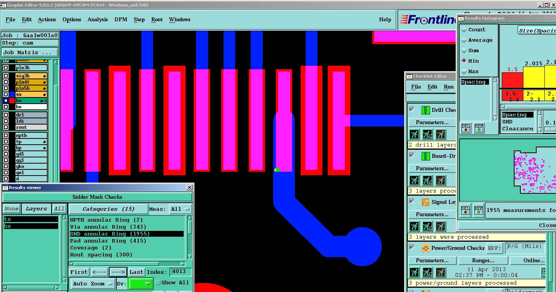Image resolution: width=556 pixels, height=292 pixels.
Task: Open the Auto Zoom dropdown
Action: point(93,283)
